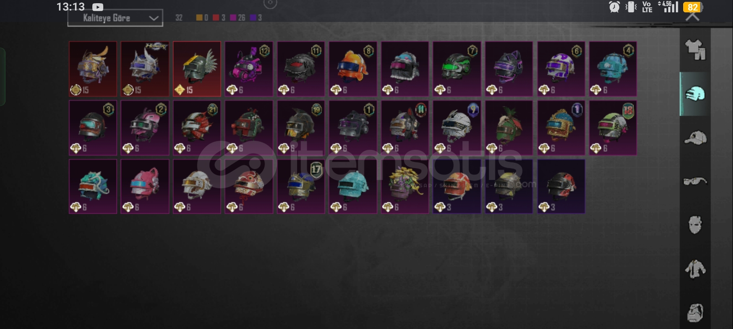Screen dimensions: 733x329
Task: Select the winged helmet with yellow stripe
Action: tap(197, 69)
